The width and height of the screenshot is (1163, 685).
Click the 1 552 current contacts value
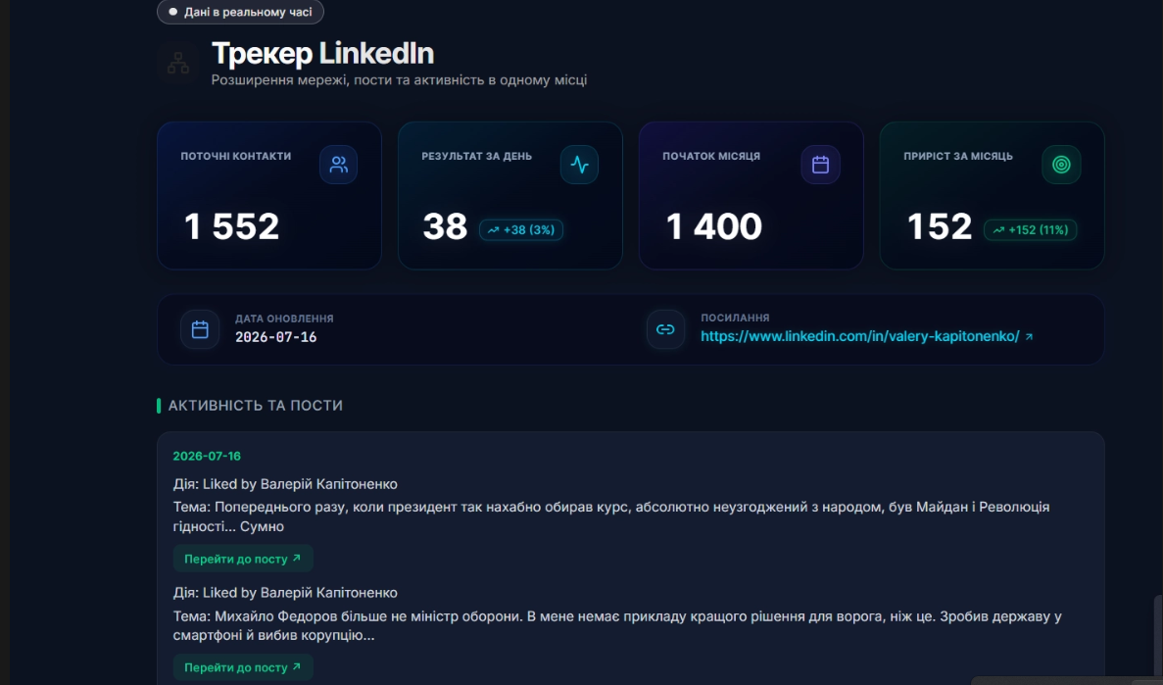click(231, 226)
